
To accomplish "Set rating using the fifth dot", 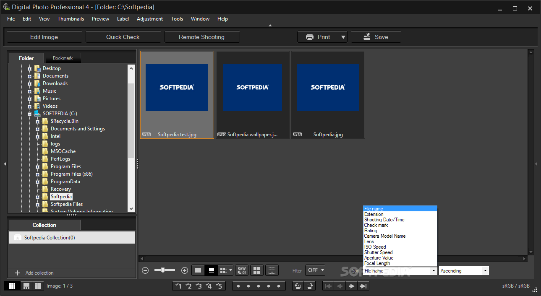I will (x=279, y=286).
